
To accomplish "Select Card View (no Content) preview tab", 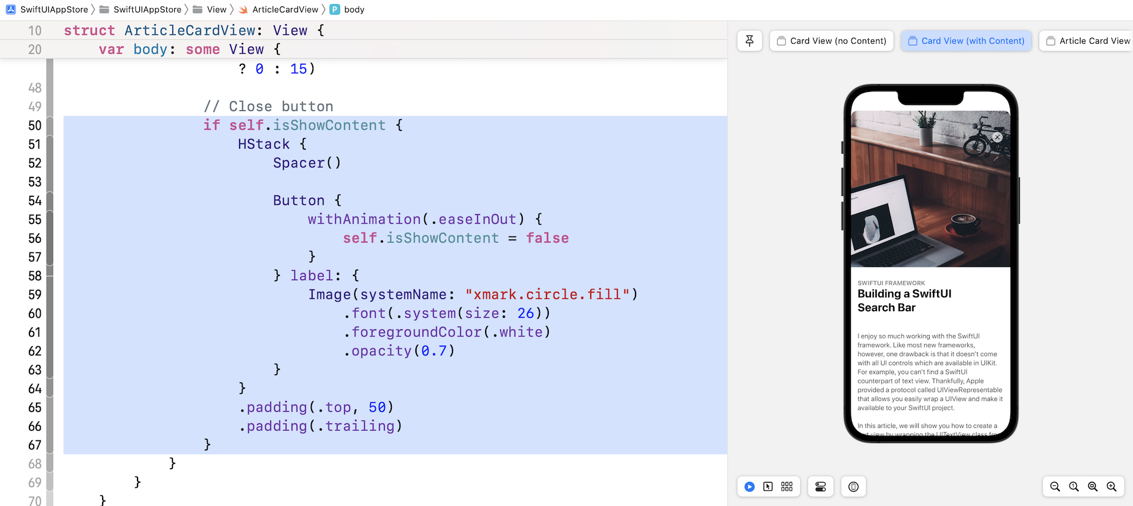I will click(831, 41).
